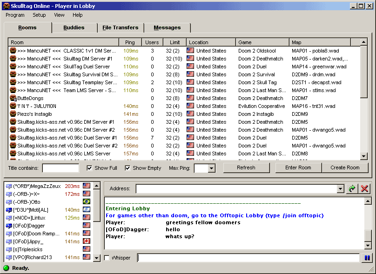Viewport: 376px width, 274px height.
Task: Click the blue pause icon beside chat input
Action: 367,258
